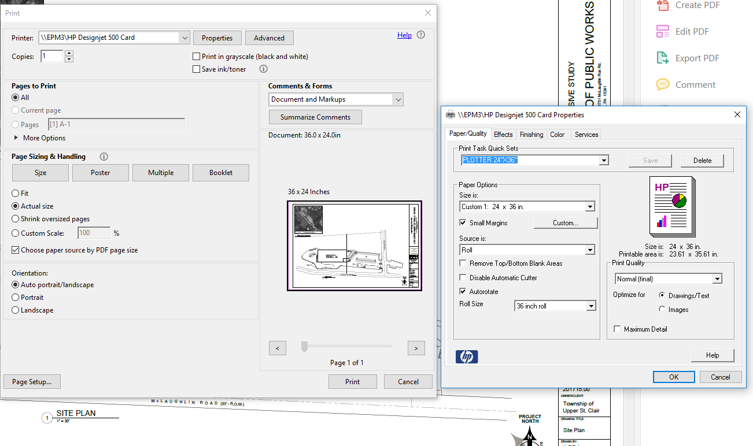This screenshot has width=753, height=446.
Task: Go to next page in print preview
Action: click(x=416, y=348)
